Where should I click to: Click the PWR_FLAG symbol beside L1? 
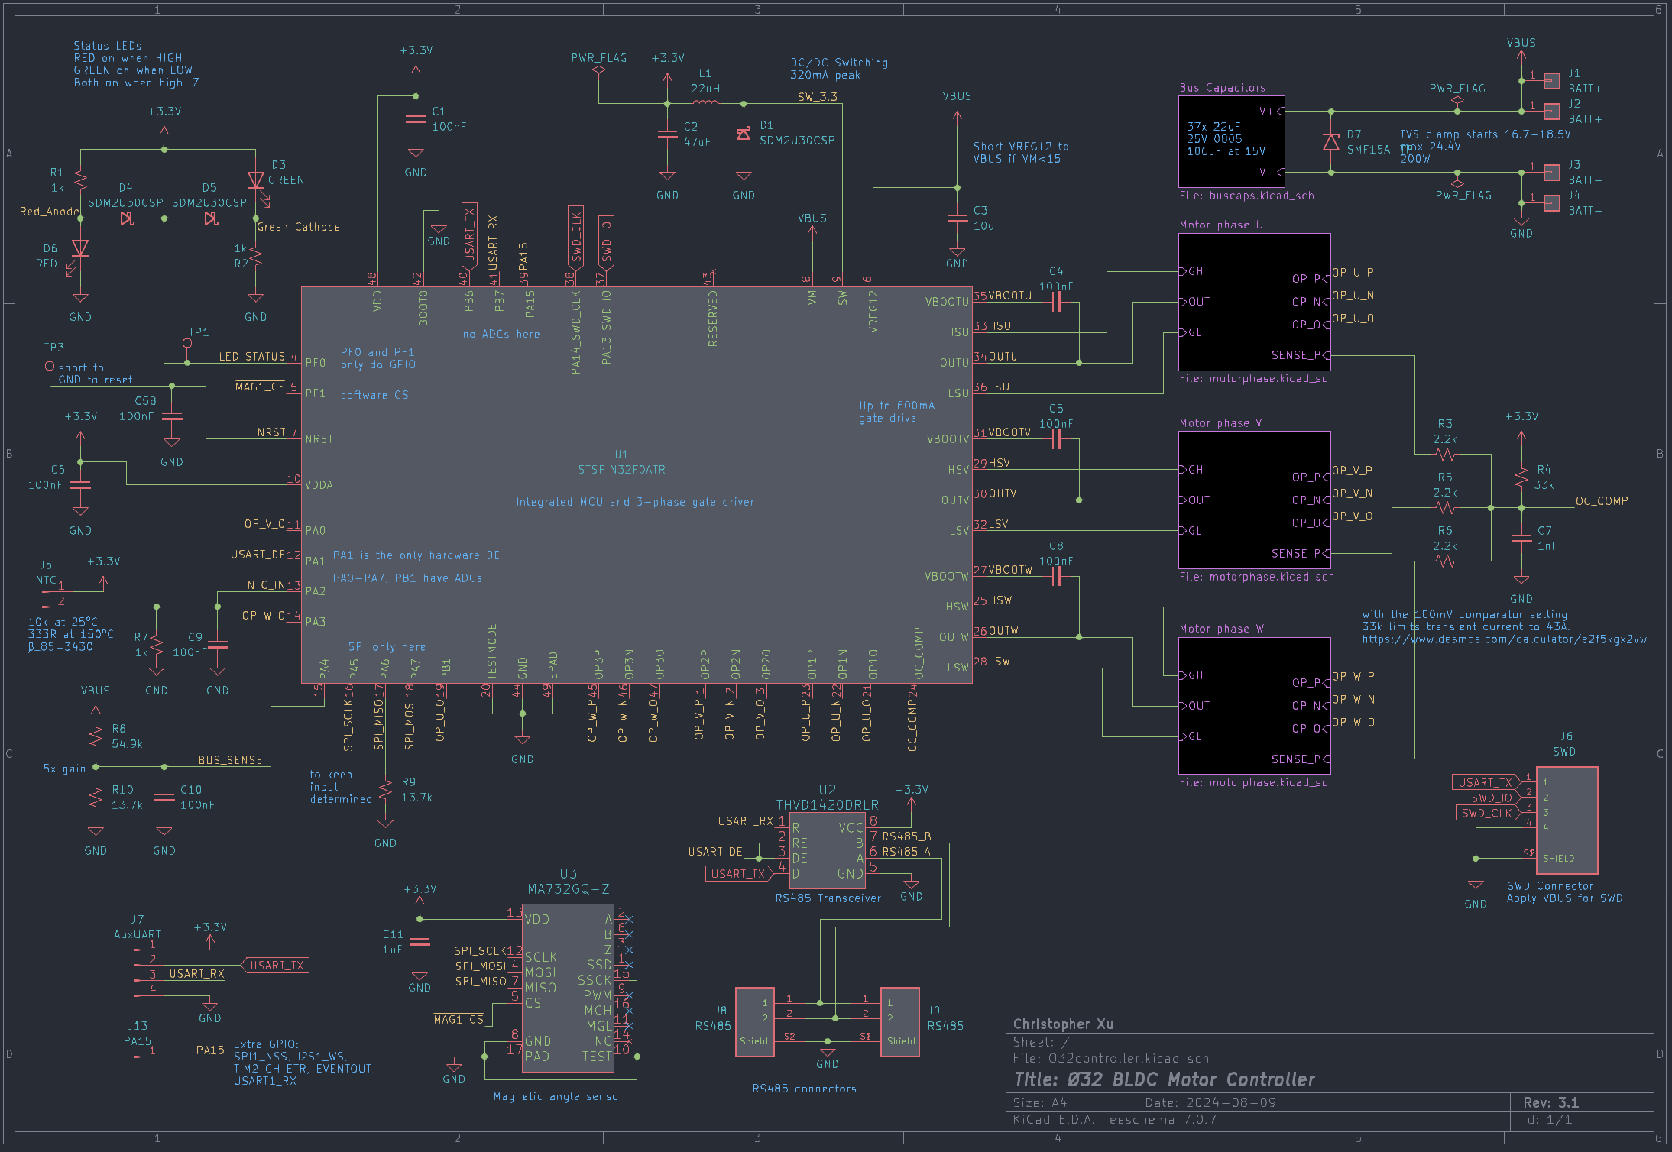click(599, 70)
